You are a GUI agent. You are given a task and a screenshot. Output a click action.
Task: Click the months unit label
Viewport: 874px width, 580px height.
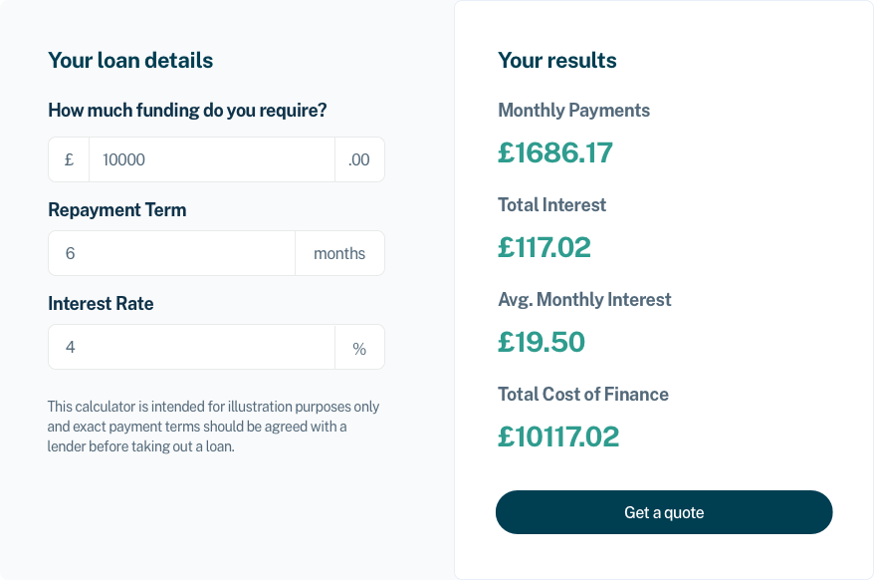339,253
